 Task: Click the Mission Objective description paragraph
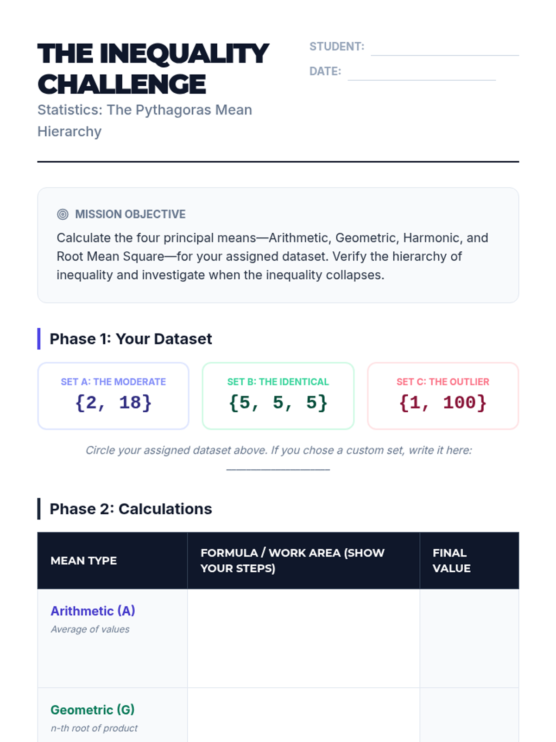272,256
